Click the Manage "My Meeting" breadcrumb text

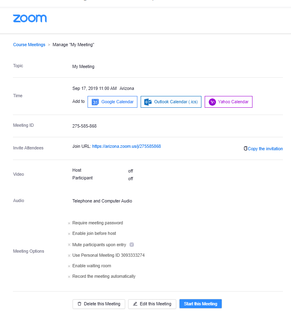point(73,45)
